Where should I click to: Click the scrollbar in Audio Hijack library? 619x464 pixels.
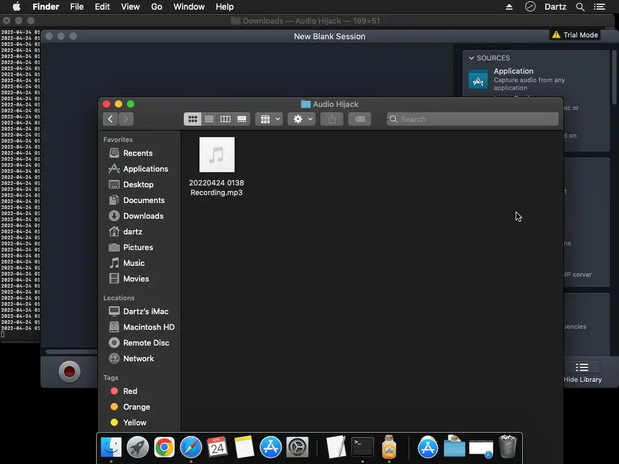[614, 78]
